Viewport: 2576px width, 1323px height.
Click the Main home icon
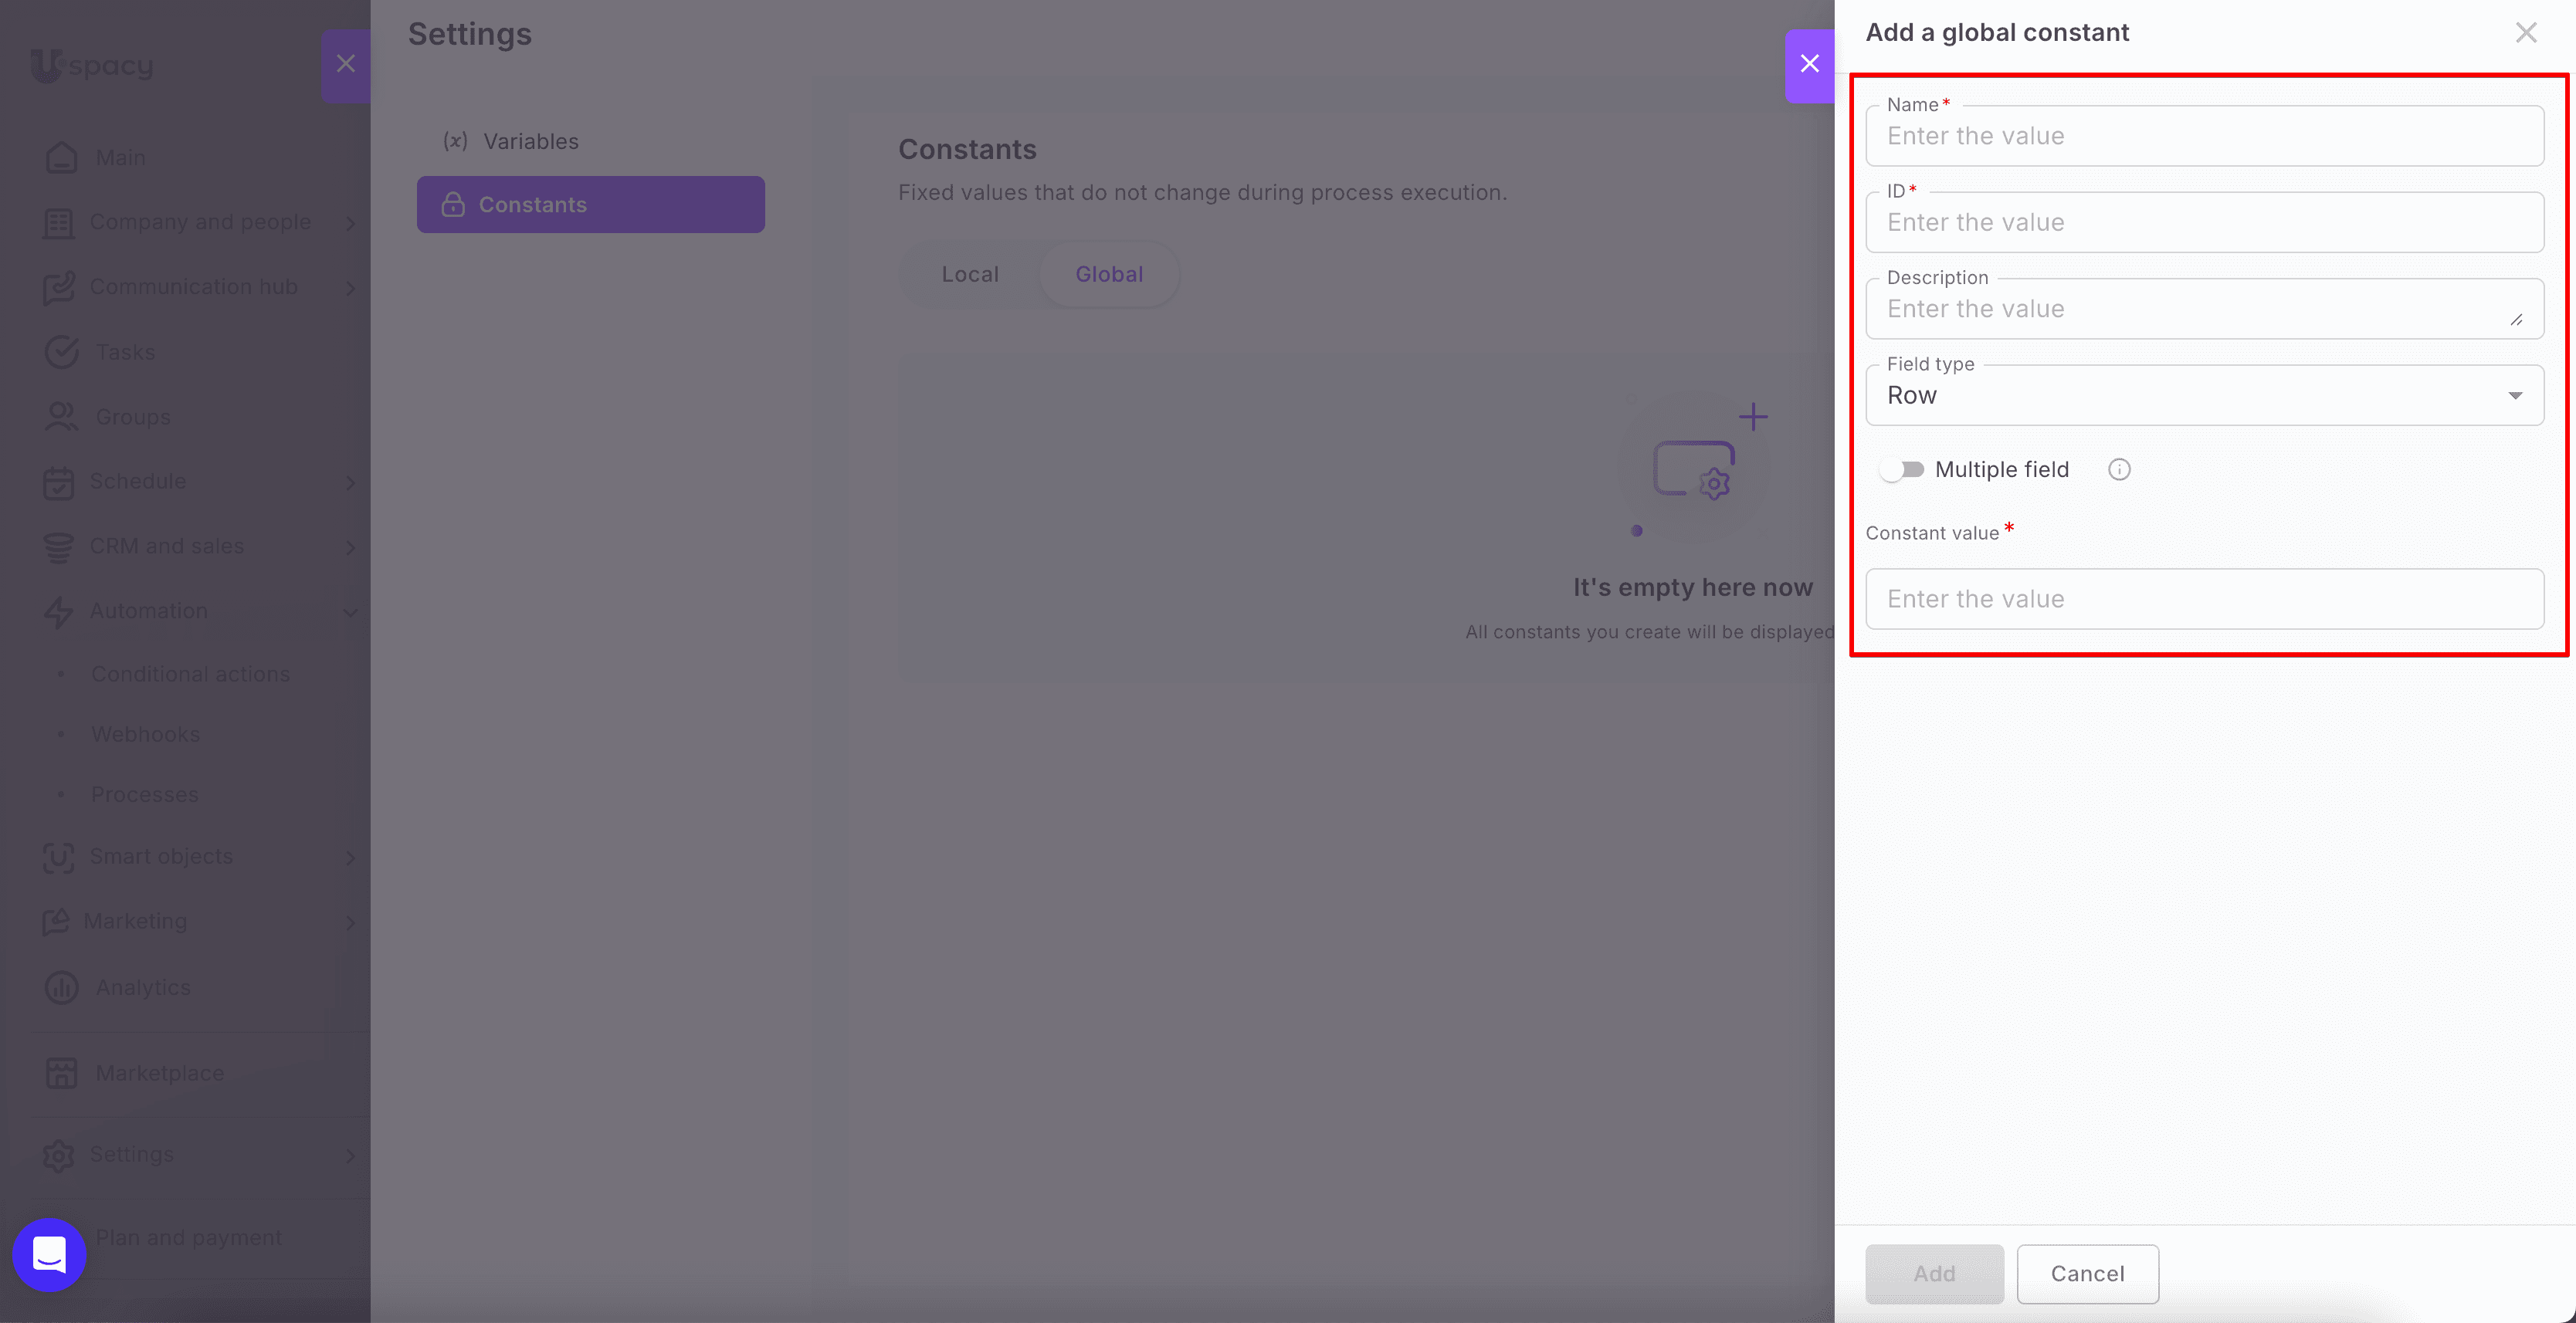tap(61, 157)
